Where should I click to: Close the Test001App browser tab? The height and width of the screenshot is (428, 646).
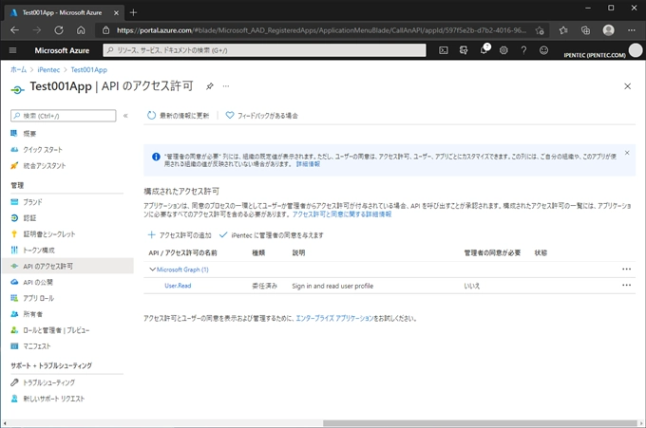(x=116, y=12)
